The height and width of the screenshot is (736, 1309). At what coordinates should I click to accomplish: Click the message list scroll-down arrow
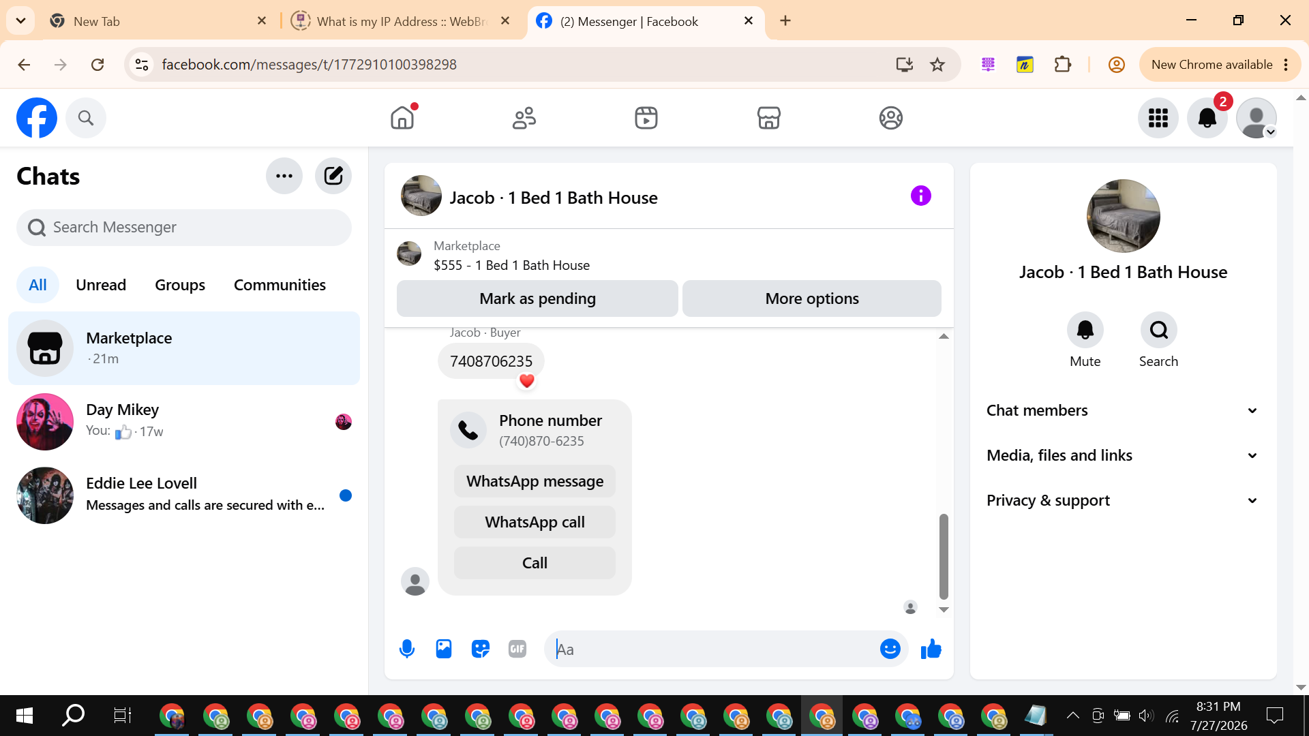point(944,609)
